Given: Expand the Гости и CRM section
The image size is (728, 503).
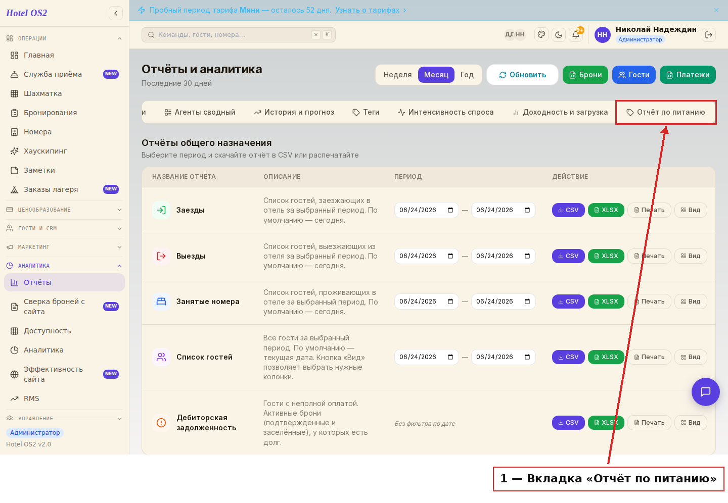Looking at the screenshot, I should 64,228.
